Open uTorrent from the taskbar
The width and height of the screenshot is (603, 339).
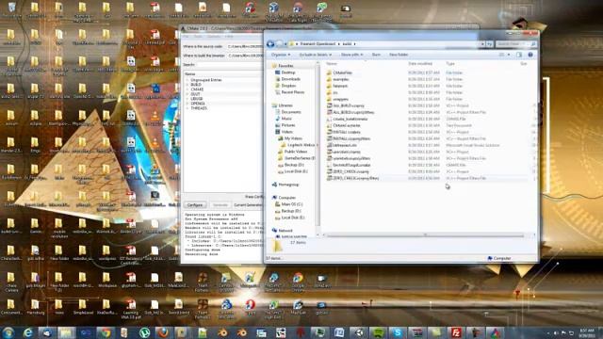point(144,332)
